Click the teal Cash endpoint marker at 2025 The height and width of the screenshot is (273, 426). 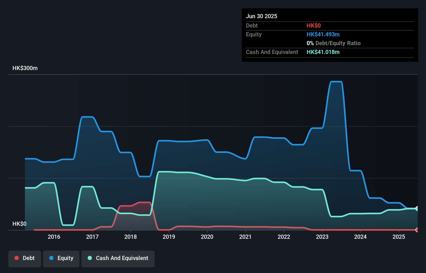pos(417,208)
